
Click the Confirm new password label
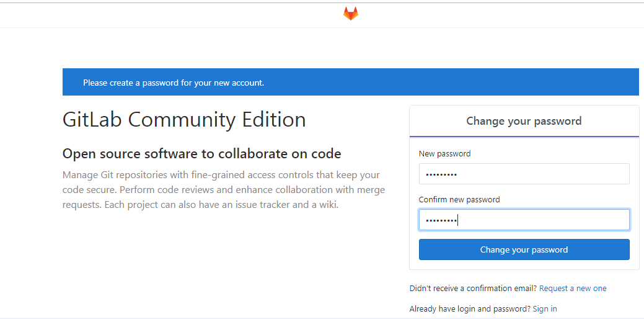(x=459, y=200)
